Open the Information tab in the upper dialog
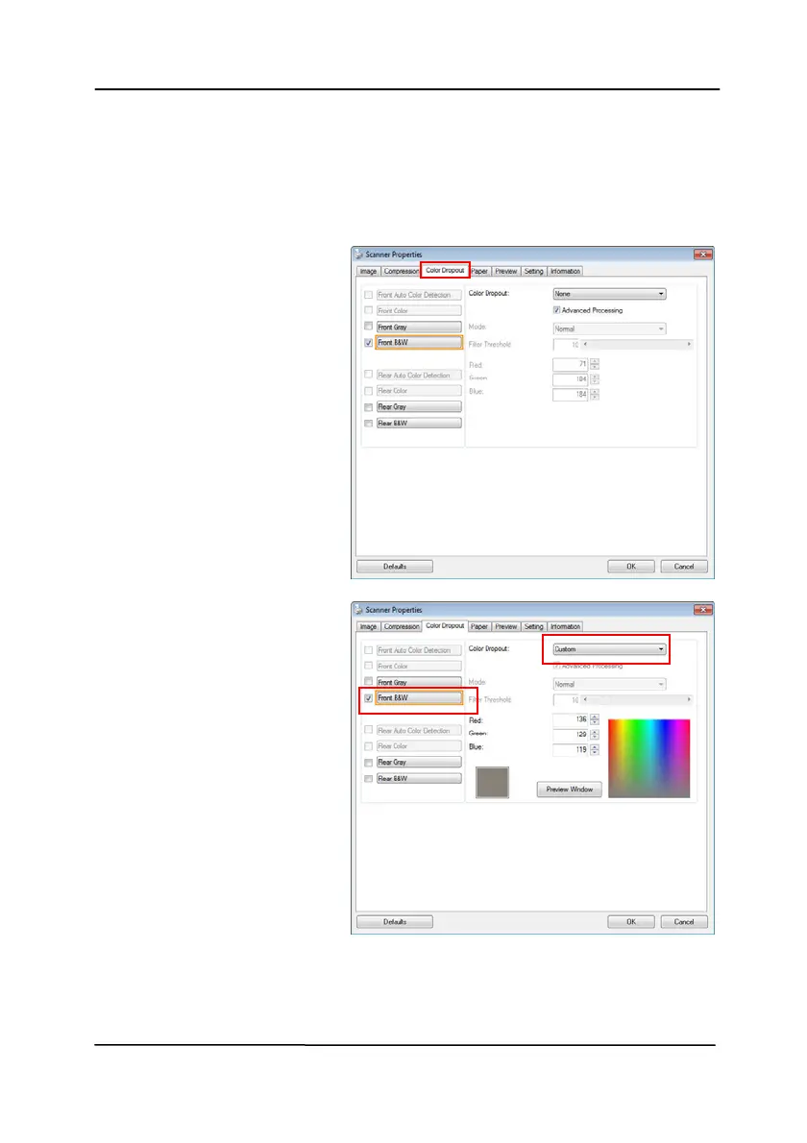This screenshot has width=807, height=1143. [565, 271]
